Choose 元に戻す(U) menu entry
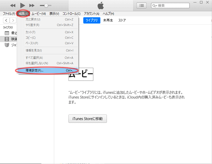 coord(48,19)
